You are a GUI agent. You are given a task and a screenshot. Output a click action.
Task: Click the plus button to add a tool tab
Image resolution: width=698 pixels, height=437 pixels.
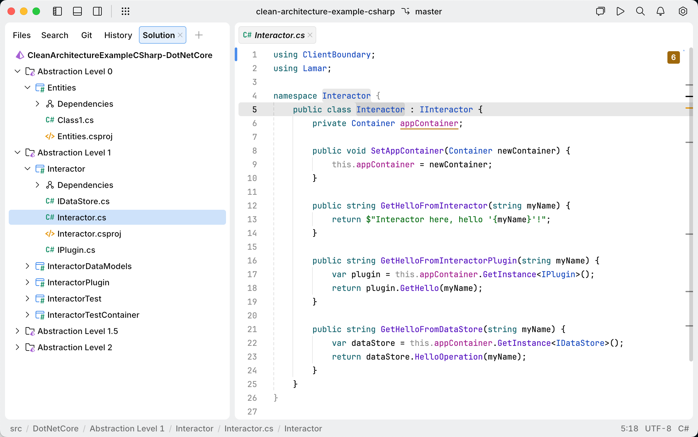pyautogui.click(x=199, y=35)
